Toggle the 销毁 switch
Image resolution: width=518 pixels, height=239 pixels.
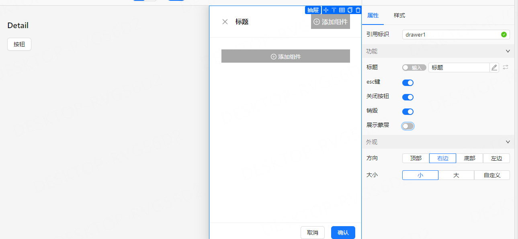[x=408, y=112]
